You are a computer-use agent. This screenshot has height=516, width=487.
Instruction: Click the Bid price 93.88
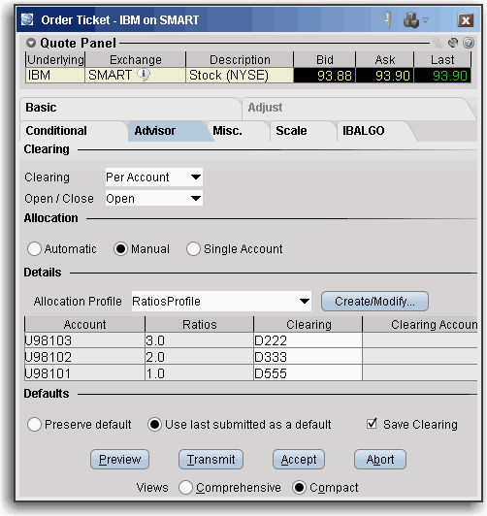pos(324,76)
